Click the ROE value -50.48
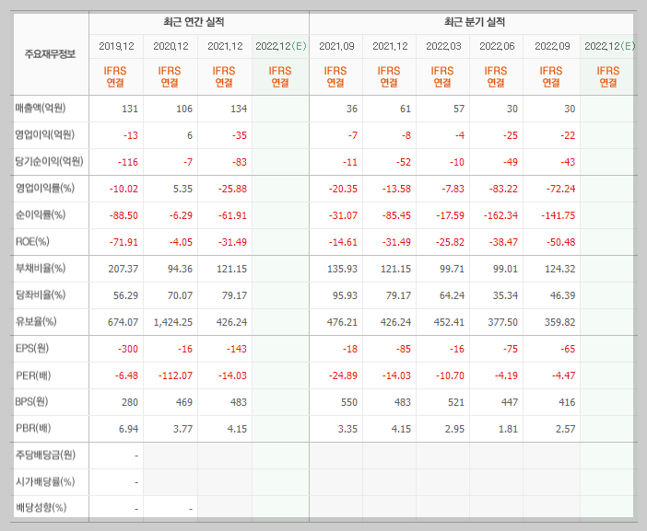Image resolution: width=647 pixels, height=531 pixels. [x=560, y=242]
